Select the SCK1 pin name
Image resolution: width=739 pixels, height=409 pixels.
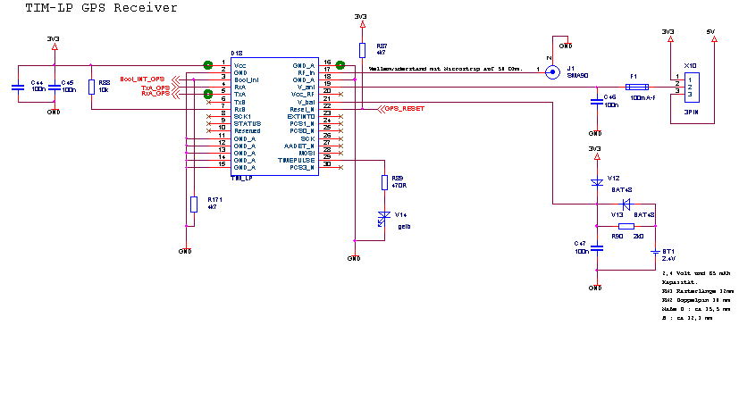click(x=242, y=117)
